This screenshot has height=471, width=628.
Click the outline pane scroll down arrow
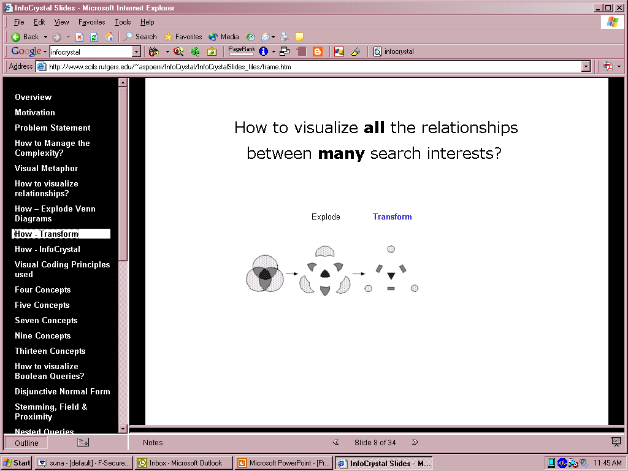(123, 429)
